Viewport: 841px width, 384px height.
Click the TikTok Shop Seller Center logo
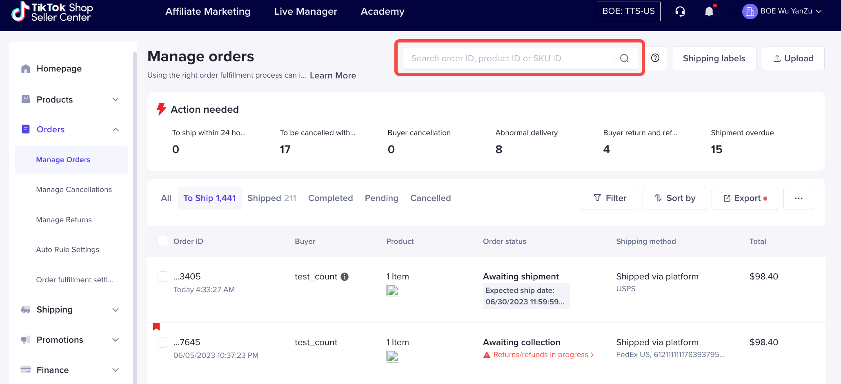[52, 11]
